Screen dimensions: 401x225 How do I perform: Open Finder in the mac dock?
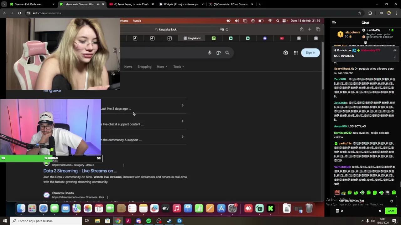pos(21,208)
